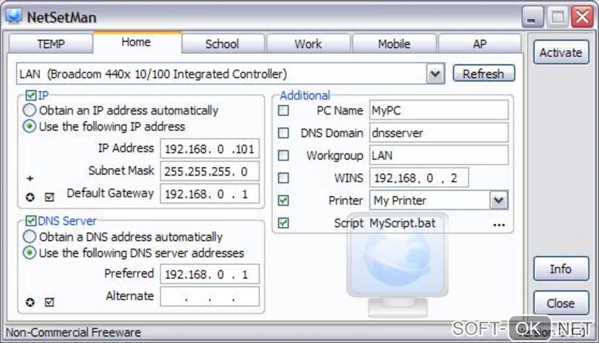The width and height of the screenshot is (599, 343).
Task: Click the empty Alternate DNS field
Action: 210,297
